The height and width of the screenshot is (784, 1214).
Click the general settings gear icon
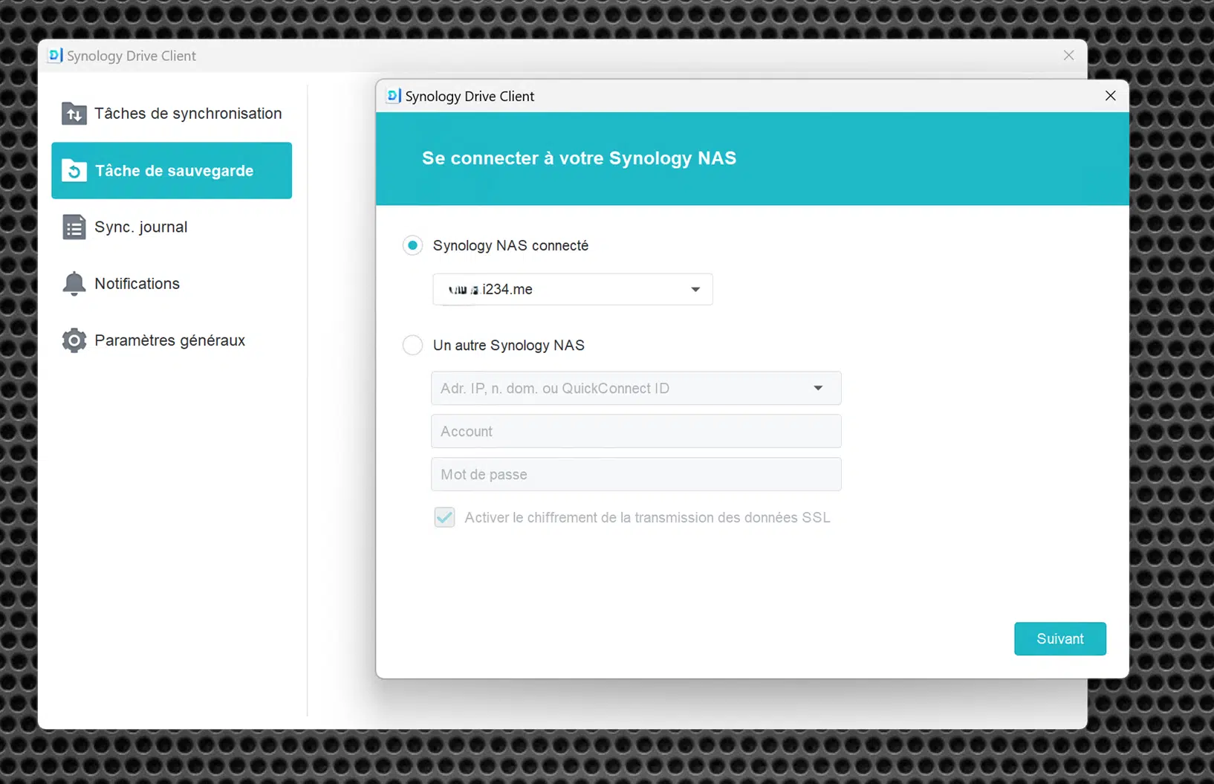click(x=74, y=340)
